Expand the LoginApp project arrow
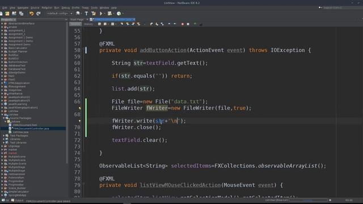 tap(2, 146)
